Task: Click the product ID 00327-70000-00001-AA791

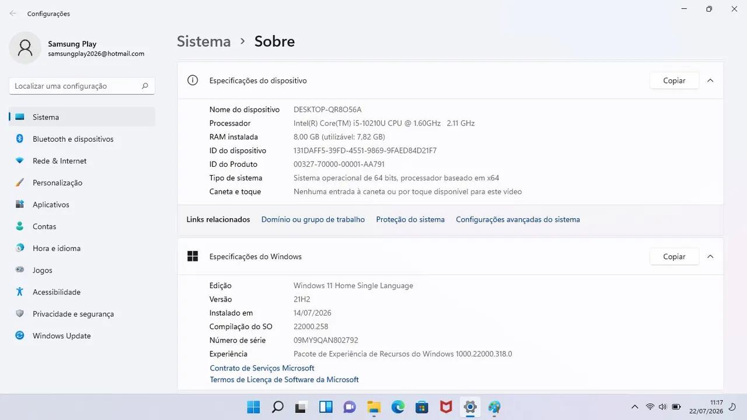Action: (x=339, y=164)
